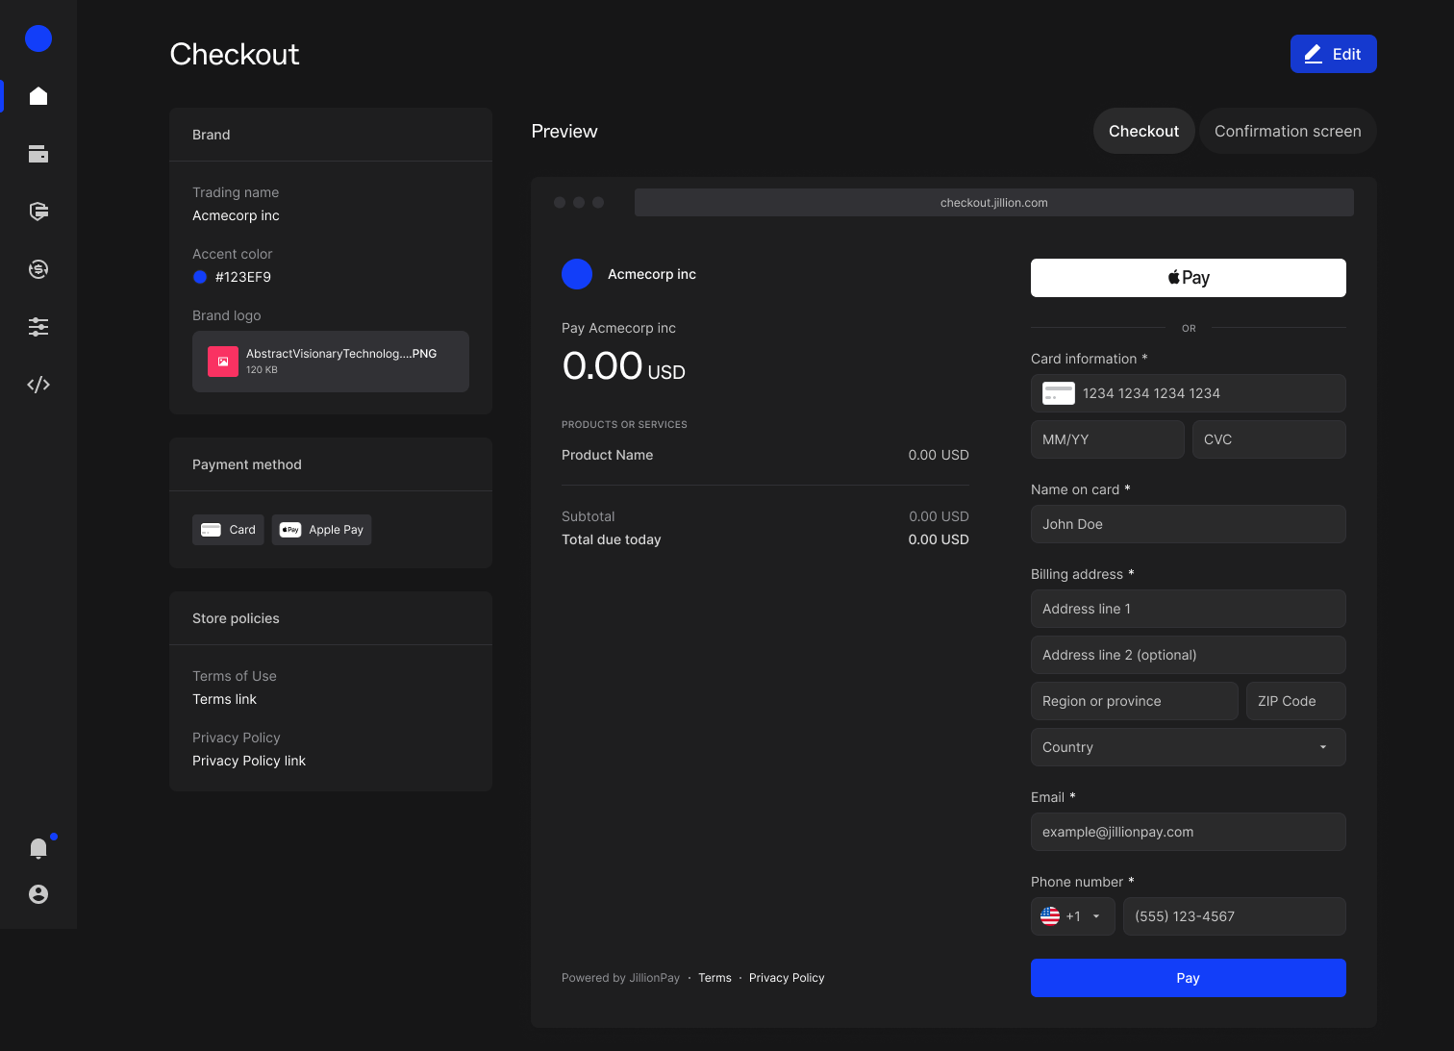Open the developer code brackets icon
The image size is (1454, 1051).
38,385
